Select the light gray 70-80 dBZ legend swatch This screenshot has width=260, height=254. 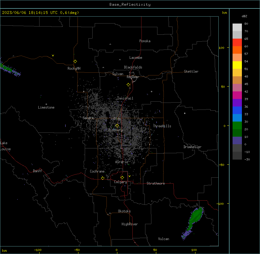point(237,27)
